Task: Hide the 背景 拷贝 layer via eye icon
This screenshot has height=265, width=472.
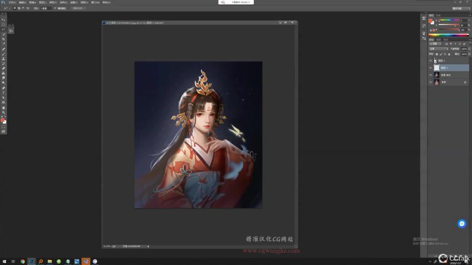Action: pyautogui.click(x=430, y=75)
